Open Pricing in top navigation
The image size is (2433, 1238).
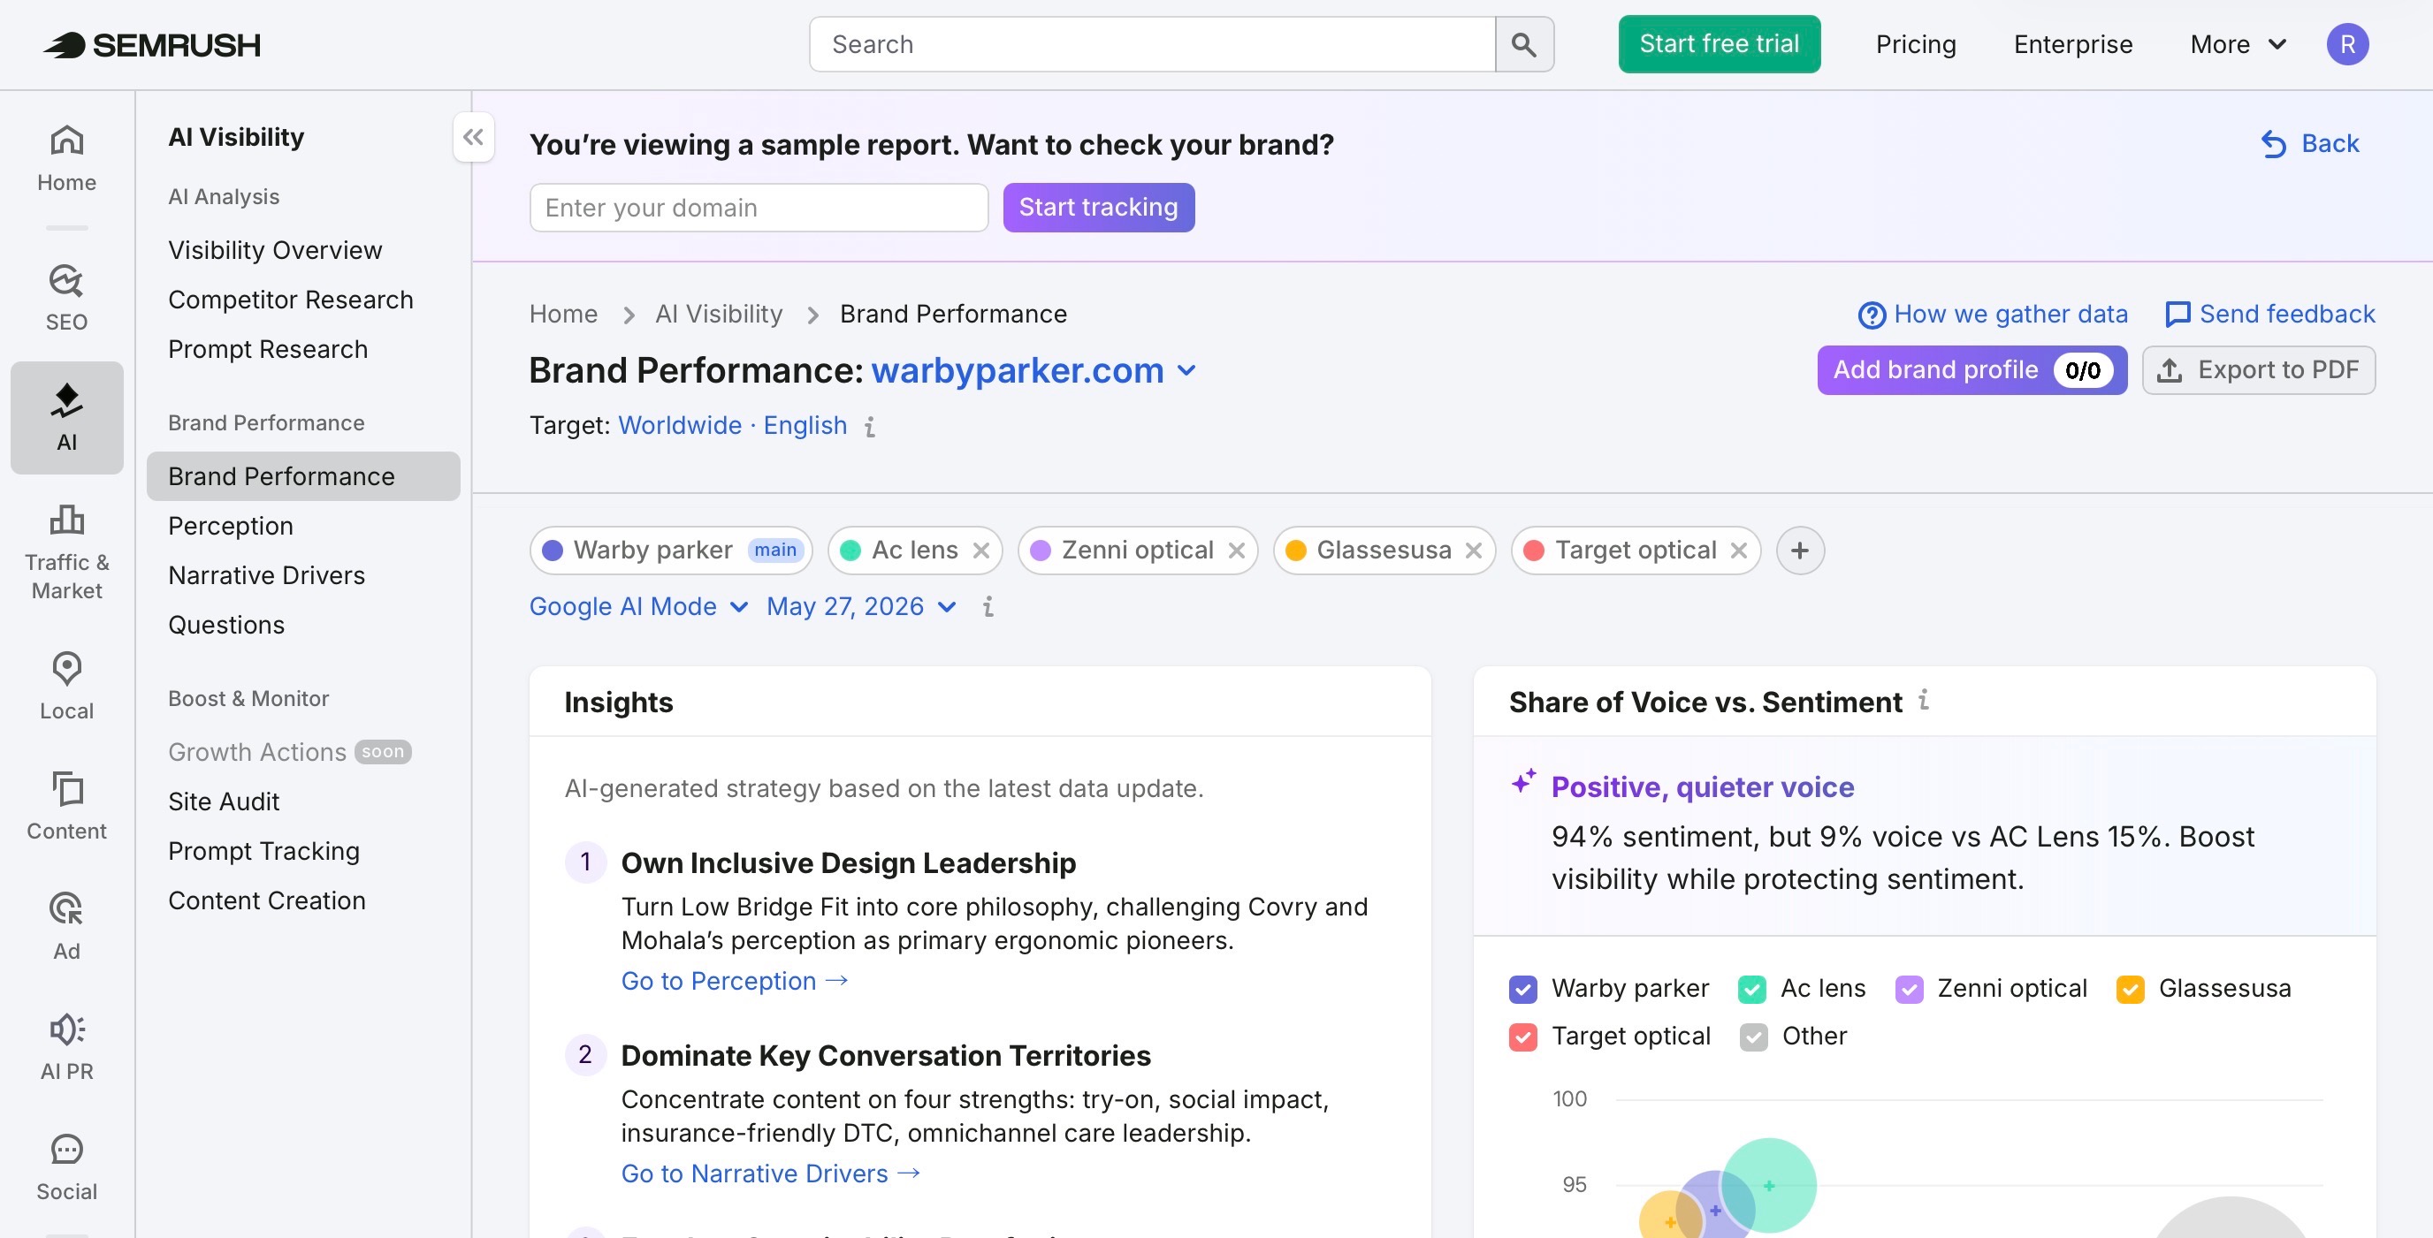pos(1916,44)
